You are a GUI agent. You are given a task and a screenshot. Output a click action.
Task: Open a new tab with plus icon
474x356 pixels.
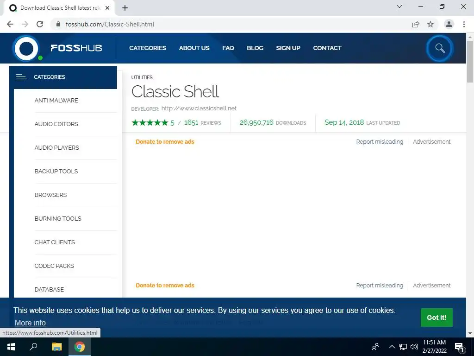click(x=125, y=8)
